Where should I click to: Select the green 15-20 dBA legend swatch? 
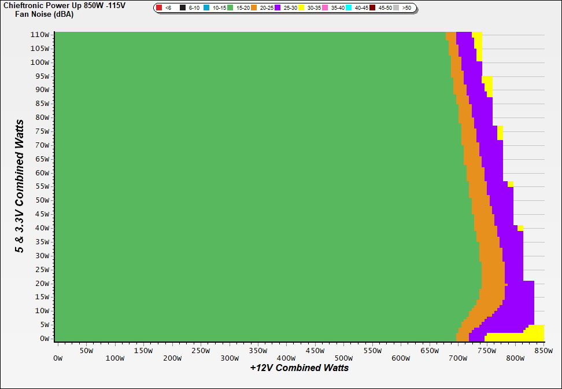click(x=230, y=8)
